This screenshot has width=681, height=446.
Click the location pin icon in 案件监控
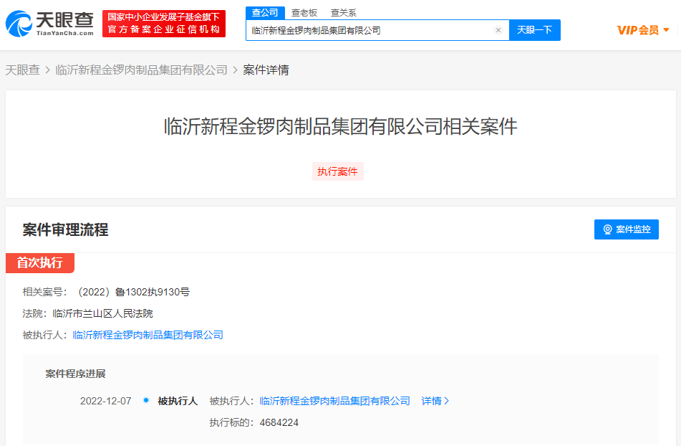pos(608,229)
